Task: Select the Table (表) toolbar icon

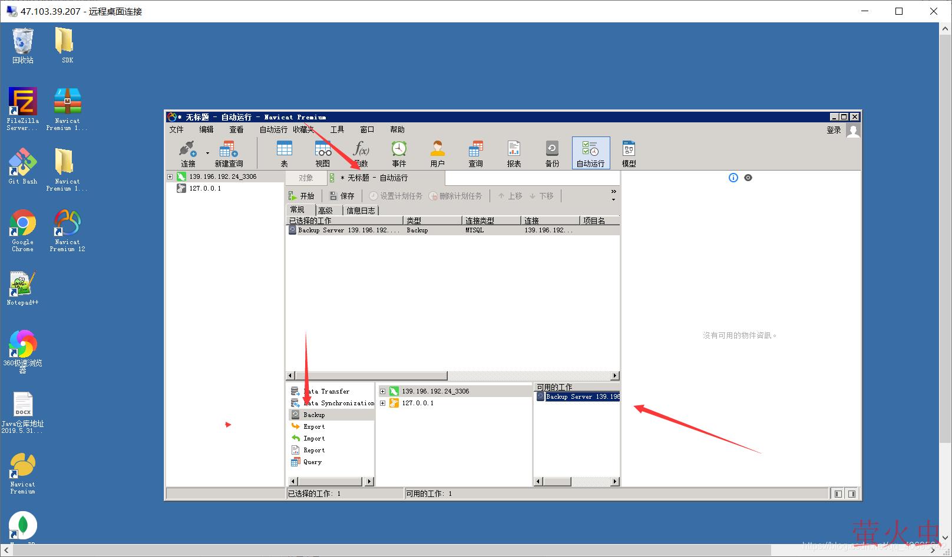Action: coord(284,154)
